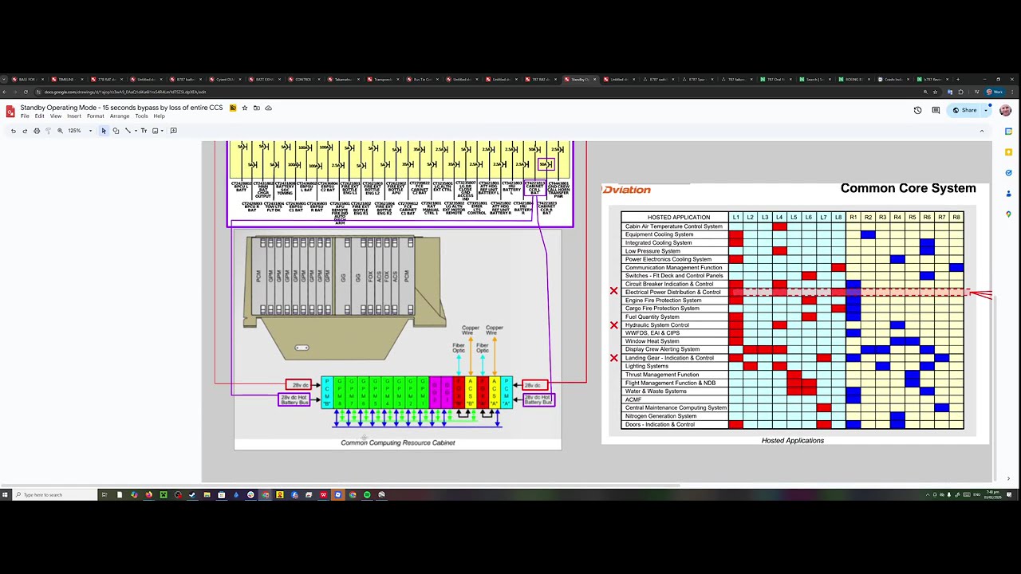Open the Arrange menu
The width and height of the screenshot is (1021, 574).
coord(120,116)
